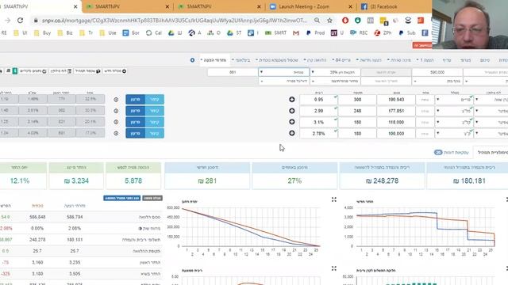508x285 pixels.
Task: Click the 2.08% table cell
Action: pos(75,228)
